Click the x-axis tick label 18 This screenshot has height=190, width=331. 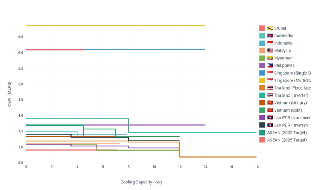click(x=256, y=166)
